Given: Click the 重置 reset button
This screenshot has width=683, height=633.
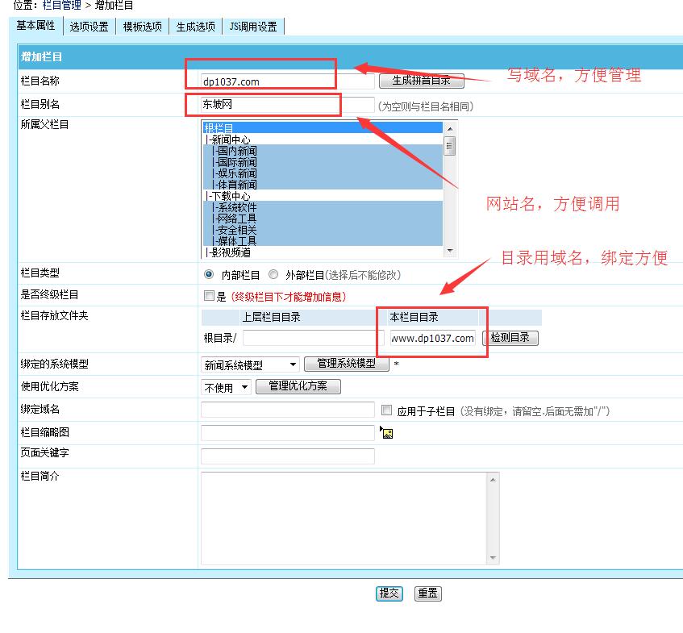Looking at the screenshot, I should coord(427,593).
